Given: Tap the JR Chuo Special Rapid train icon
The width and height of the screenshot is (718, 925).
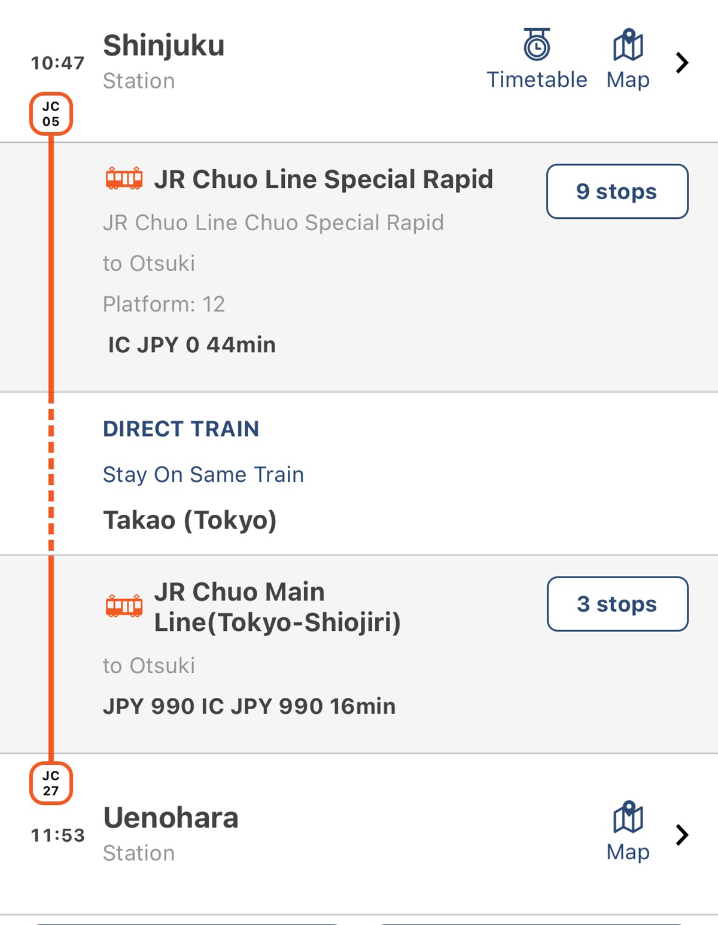Looking at the screenshot, I should (124, 179).
